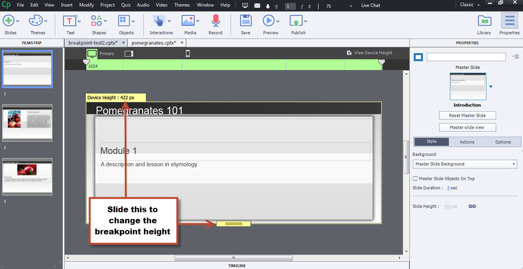Viewport: 523px width, 269px height.
Task: Uncheck View Device Height checkbox
Action: [x=349, y=52]
